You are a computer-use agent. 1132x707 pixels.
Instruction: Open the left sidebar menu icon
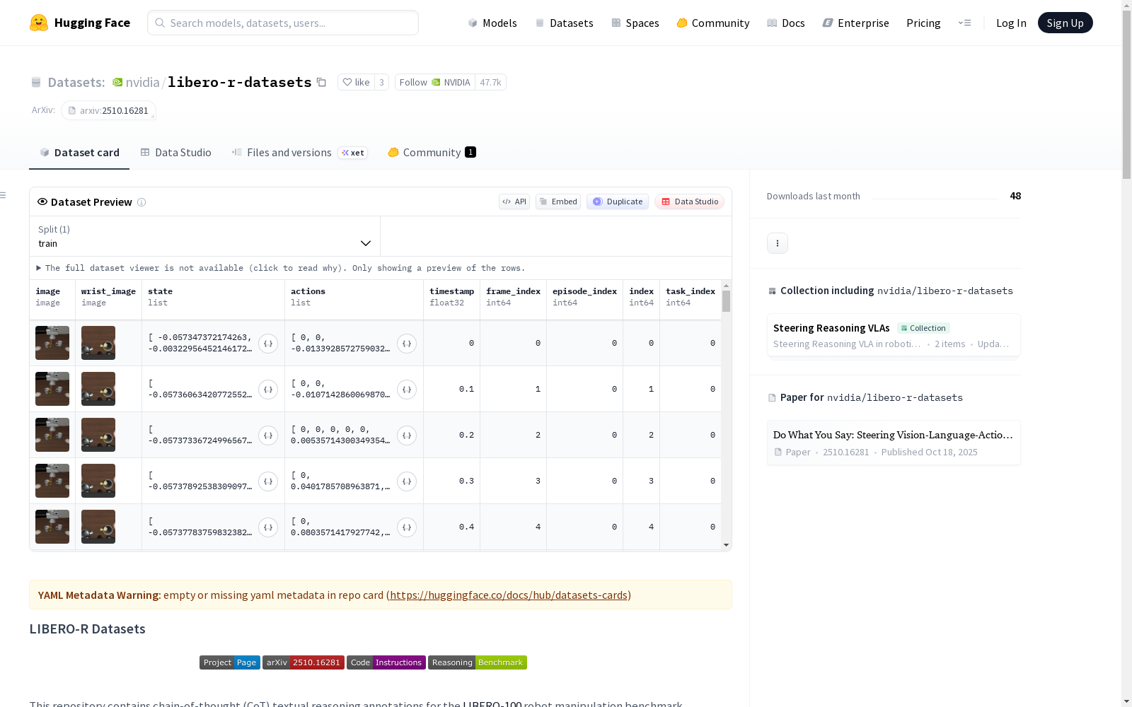point(4,195)
